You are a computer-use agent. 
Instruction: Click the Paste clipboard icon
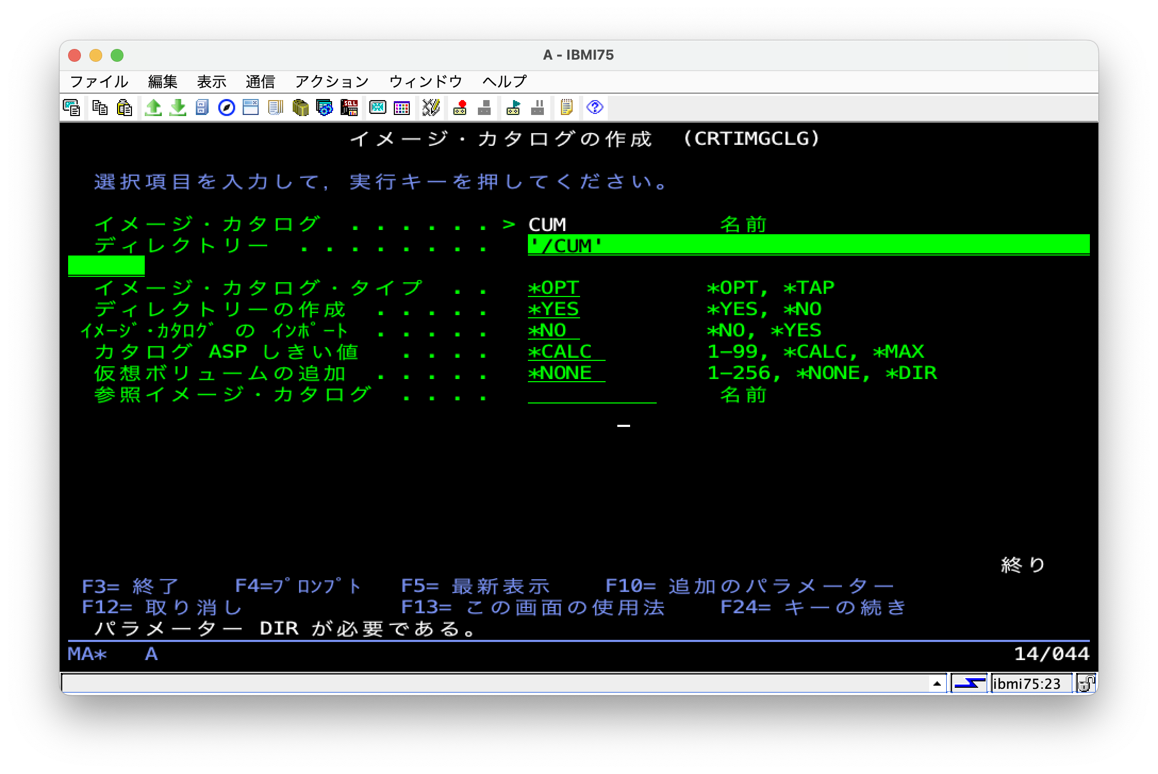(125, 108)
